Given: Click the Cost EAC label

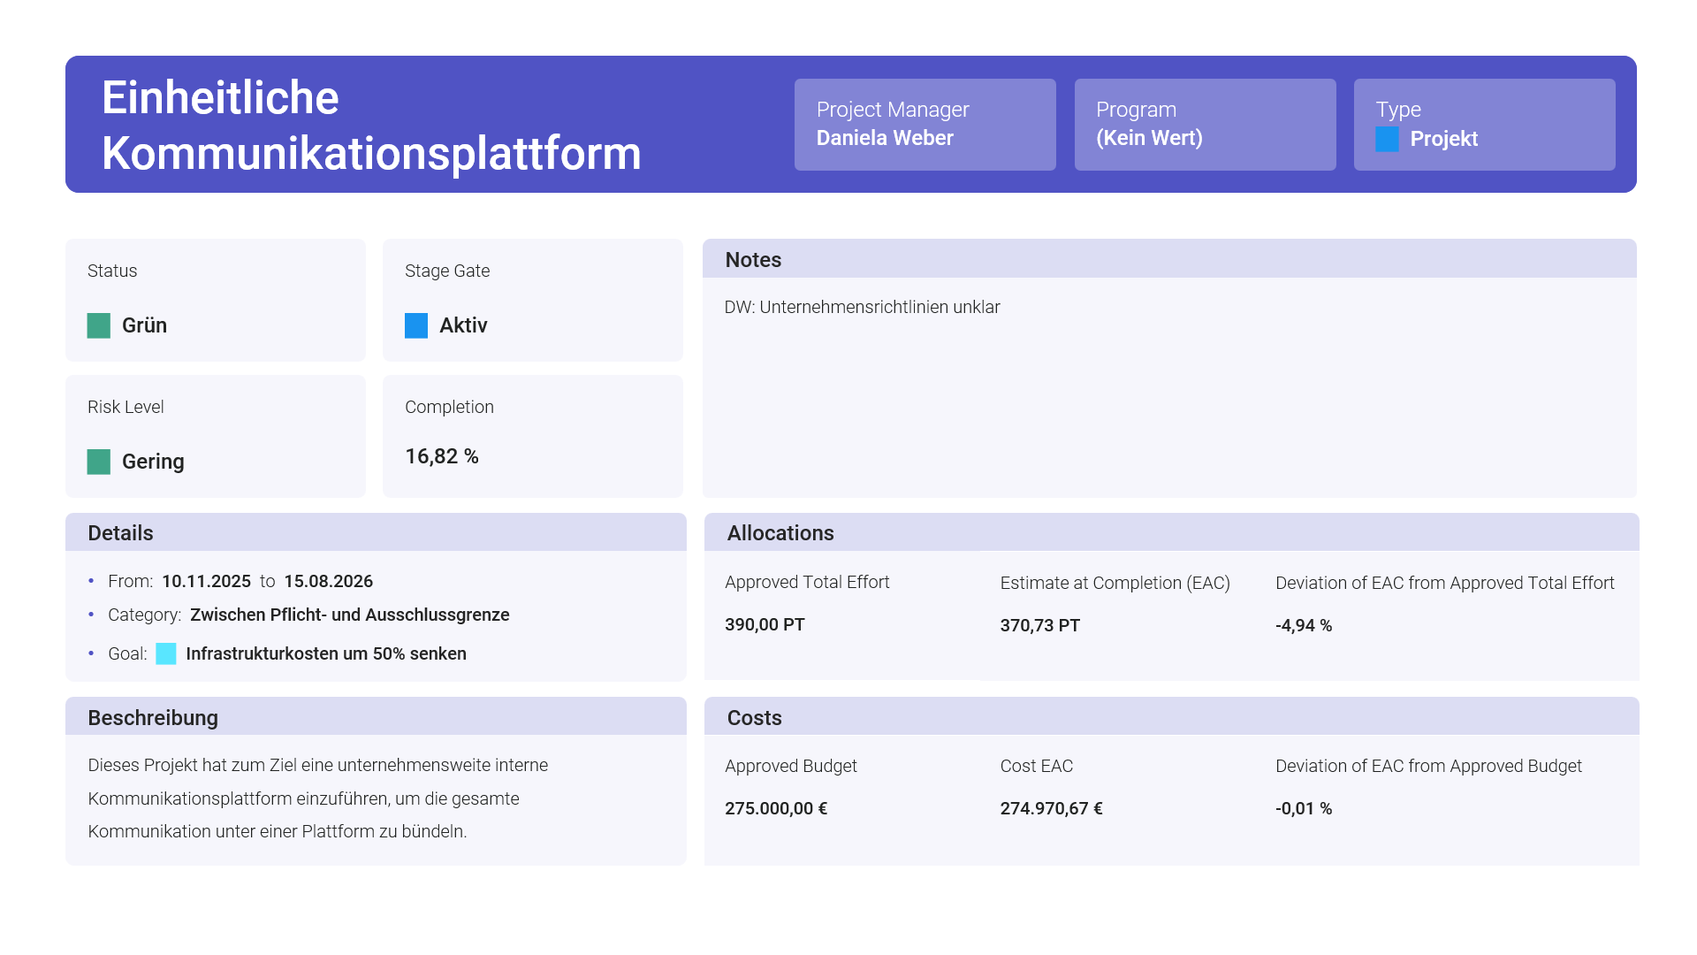Looking at the screenshot, I should (x=1036, y=766).
